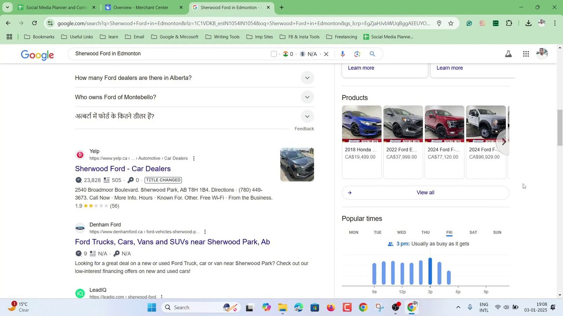The width and height of the screenshot is (563, 316).
Task: Select the SUN popular times tab
Action: coord(497,232)
